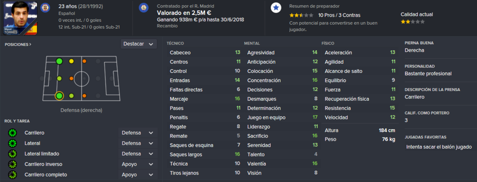Image resolution: width=477 pixels, height=182 pixels.
Task: Select the Carrilero role suitability icon
Action: point(13,133)
